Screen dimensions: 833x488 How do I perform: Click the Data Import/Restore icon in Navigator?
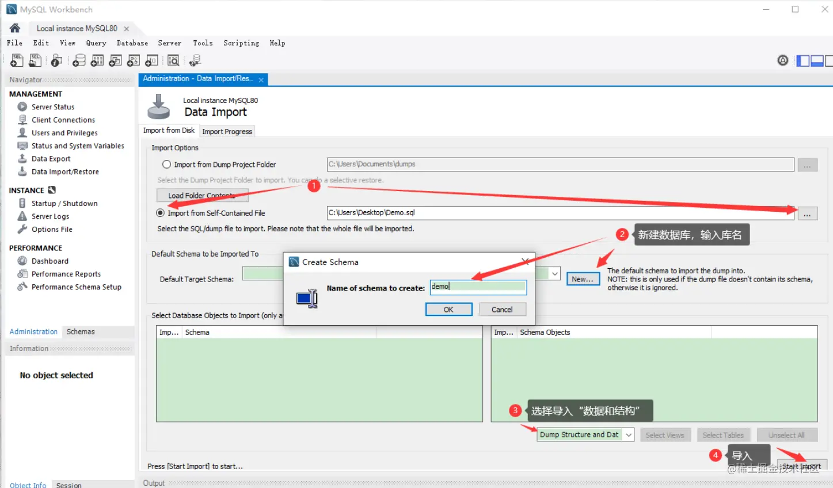click(x=22, y=171)
